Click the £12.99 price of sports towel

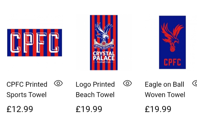pyautogui.click(x=20, y=109)
